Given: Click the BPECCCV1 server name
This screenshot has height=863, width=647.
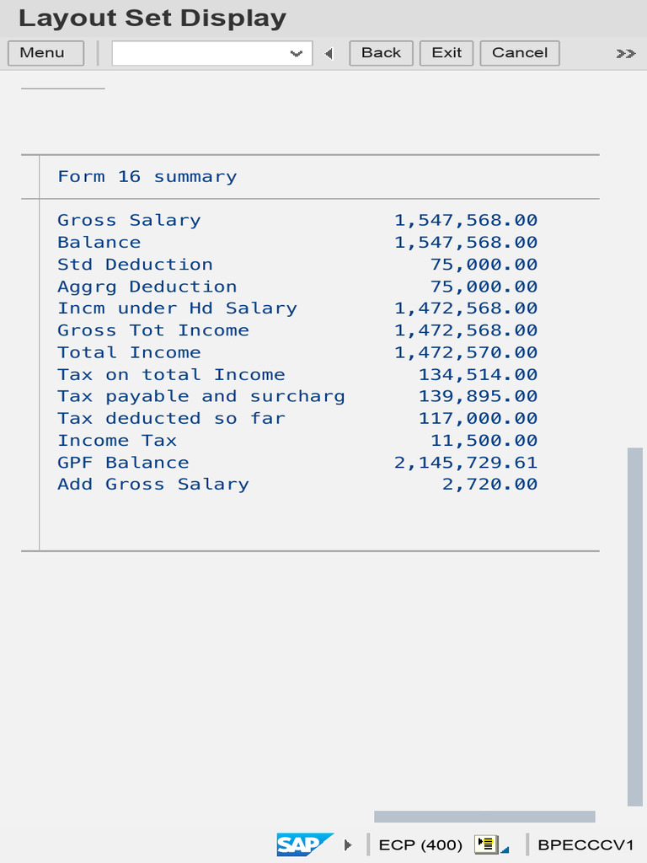Looking at the screenshot, I should click(x=586, y=844).
